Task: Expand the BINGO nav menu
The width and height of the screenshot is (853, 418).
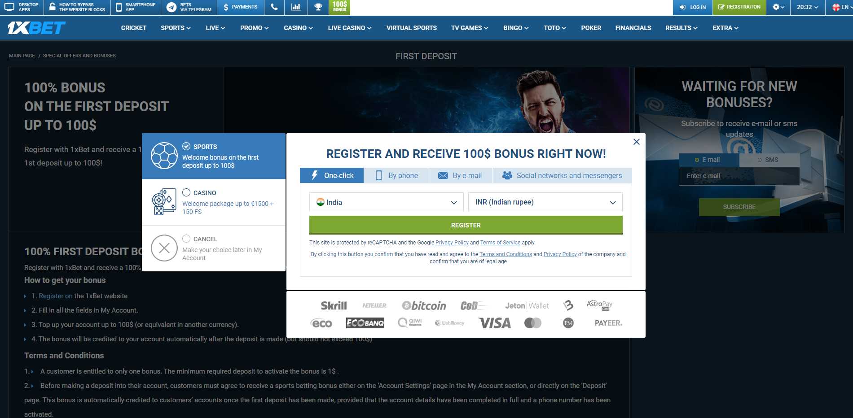Action: [x=516, y=28]
